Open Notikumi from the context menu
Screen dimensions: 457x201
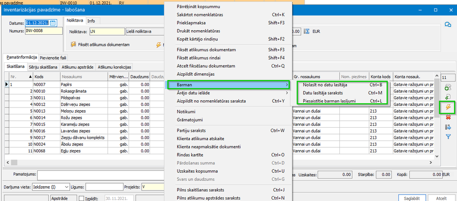click(228, 111)
